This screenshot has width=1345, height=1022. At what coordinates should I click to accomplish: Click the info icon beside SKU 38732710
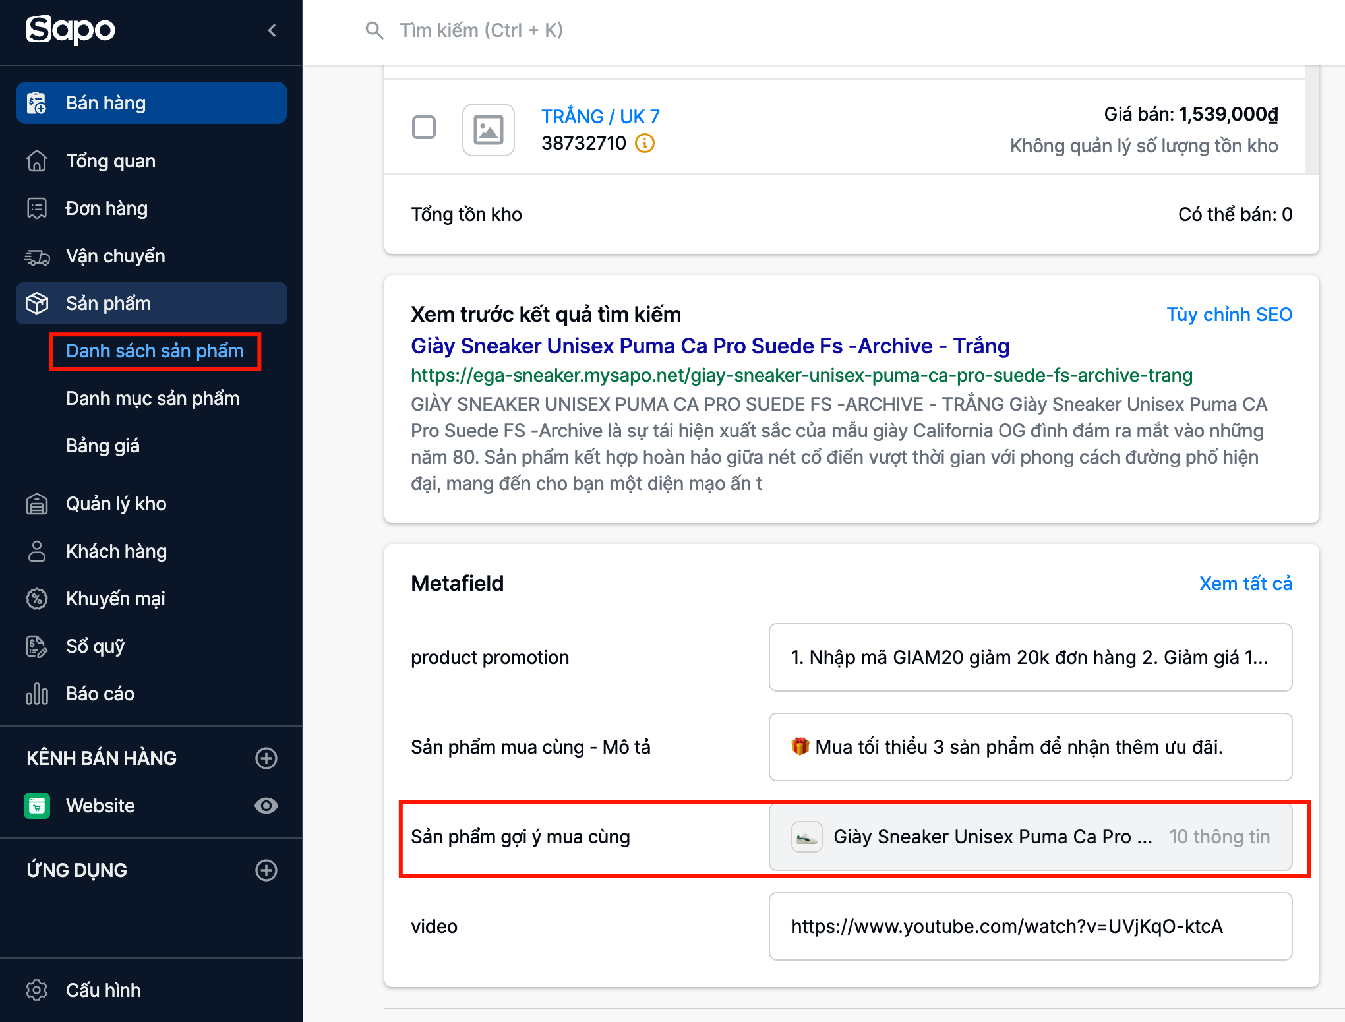point(644,143)
